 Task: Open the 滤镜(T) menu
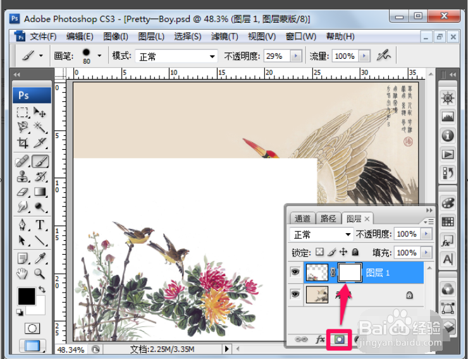point(225,37)
